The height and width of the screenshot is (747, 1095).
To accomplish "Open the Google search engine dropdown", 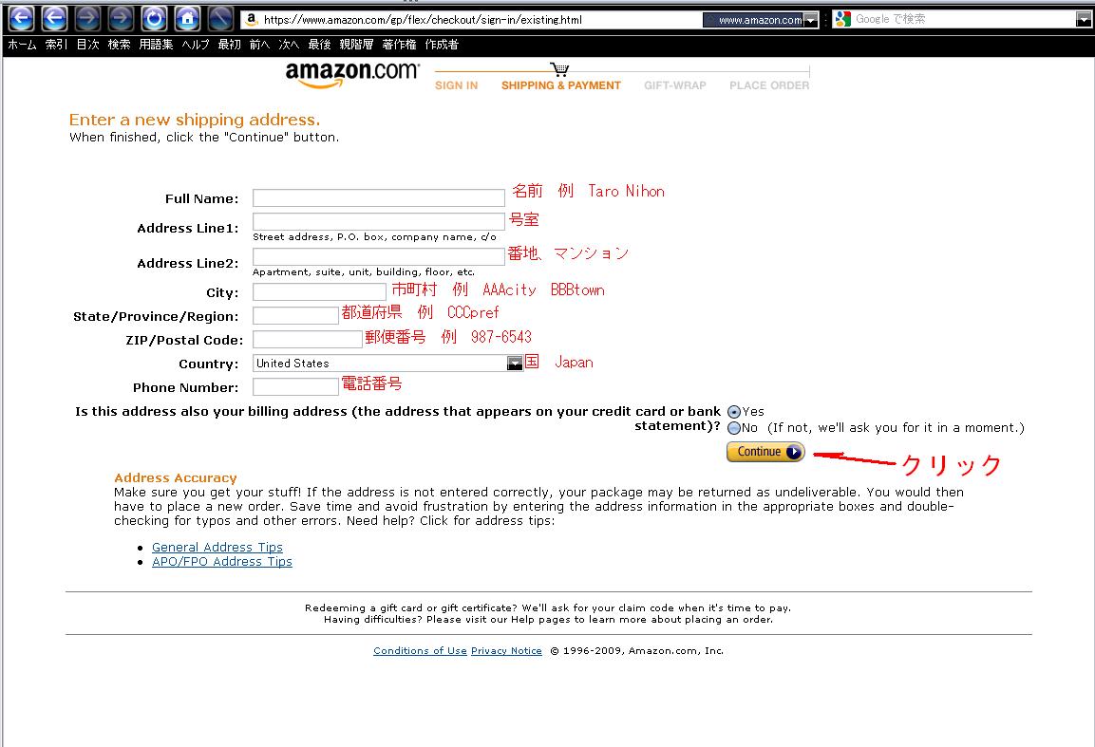I will (1083, 20).
